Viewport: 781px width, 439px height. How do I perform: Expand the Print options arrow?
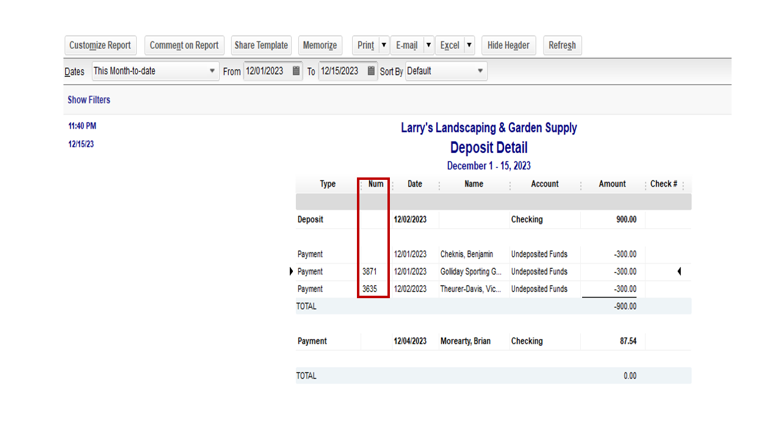coord(385,45)
